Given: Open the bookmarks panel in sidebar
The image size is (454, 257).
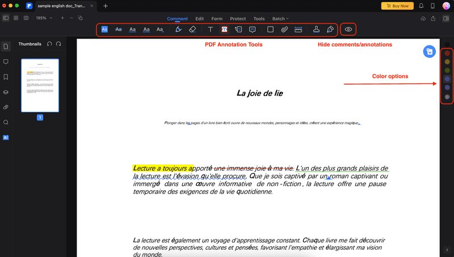Looking at the screenshot, I should (6, 77).
